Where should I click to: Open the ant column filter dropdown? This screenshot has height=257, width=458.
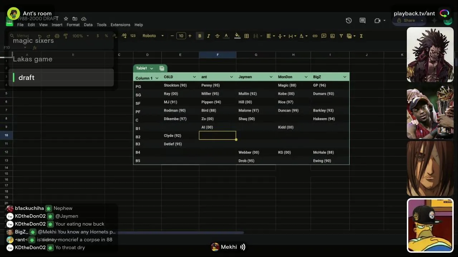232,77
